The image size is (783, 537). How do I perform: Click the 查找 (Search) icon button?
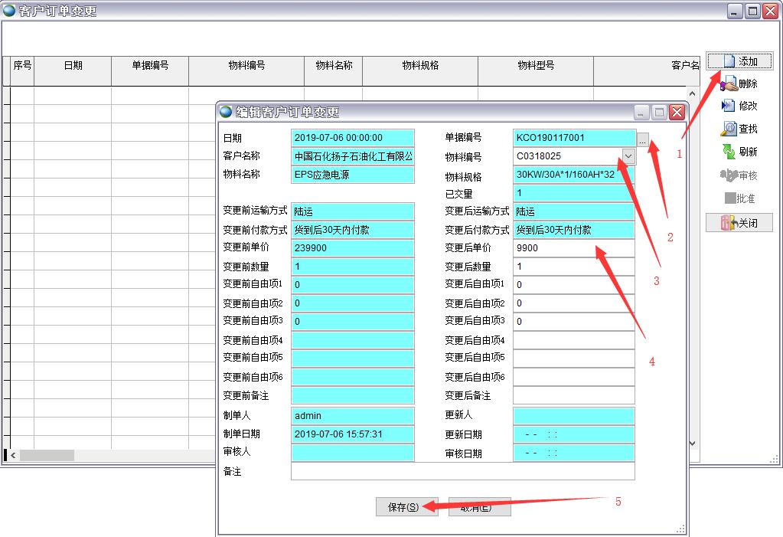click(x=739, y=129)
